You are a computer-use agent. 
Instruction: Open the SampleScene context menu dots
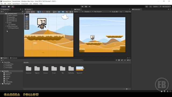[23, 14]
